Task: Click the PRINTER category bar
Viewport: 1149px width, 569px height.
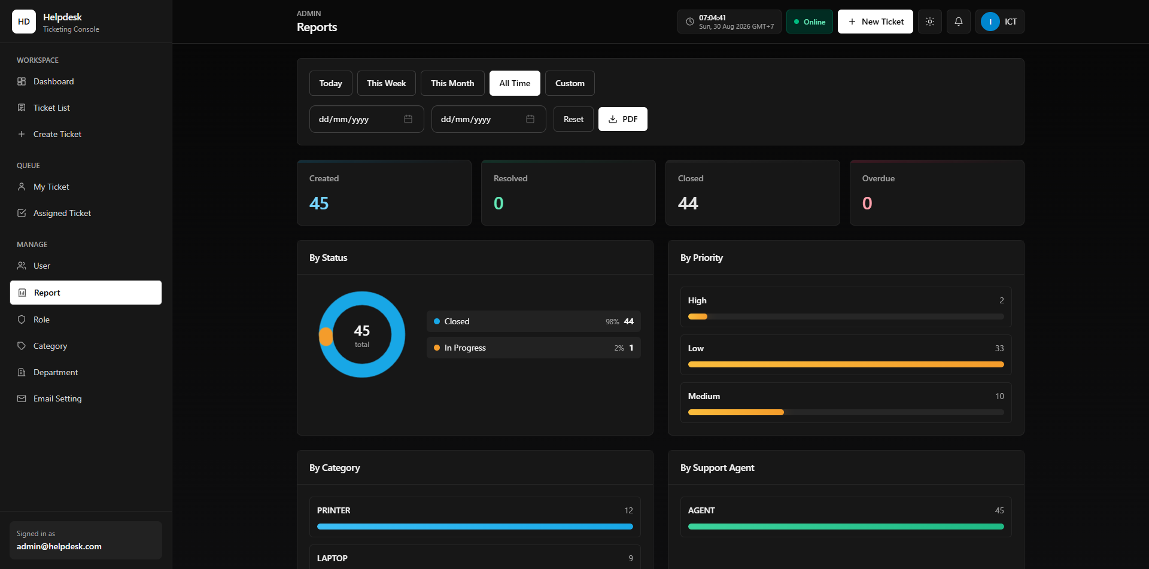Action: [x=475, y=527]
